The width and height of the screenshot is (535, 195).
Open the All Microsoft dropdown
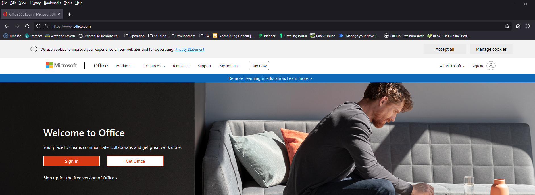pos(452,66)
